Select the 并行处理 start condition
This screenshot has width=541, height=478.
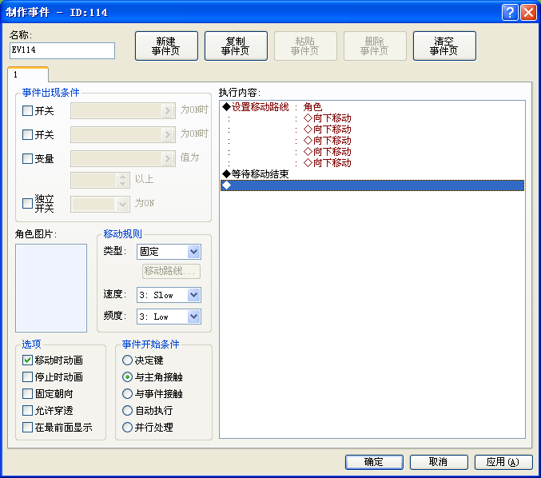pos(127,428)
